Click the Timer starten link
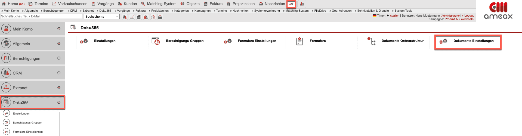This screenshot has width=522, height=136. click(394, 16)
